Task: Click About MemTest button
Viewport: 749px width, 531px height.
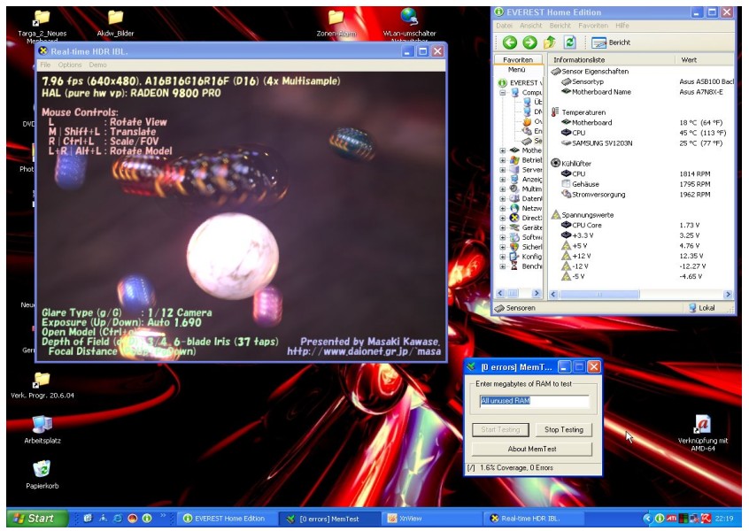Action: point(532,449)
